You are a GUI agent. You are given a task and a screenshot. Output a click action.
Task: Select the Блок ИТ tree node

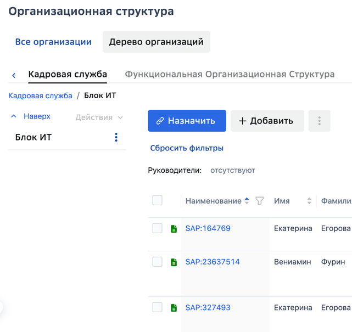coord(33,137)
